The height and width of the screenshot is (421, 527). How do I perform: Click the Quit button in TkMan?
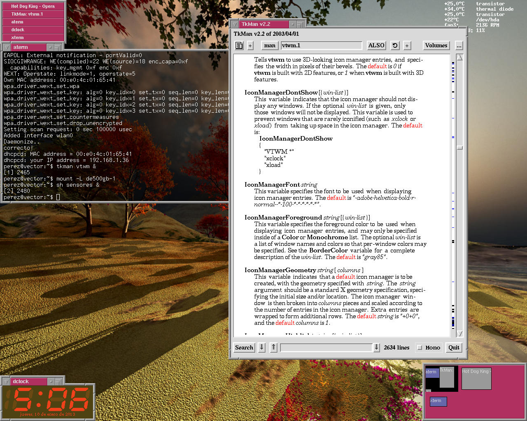pos(454,347)
